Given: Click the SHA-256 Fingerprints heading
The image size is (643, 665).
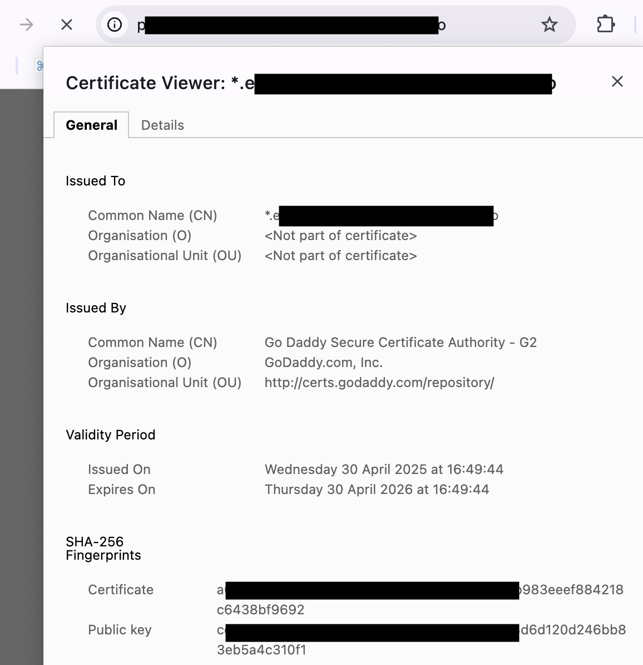Looking at the screenshot, I should coord(103,549).
